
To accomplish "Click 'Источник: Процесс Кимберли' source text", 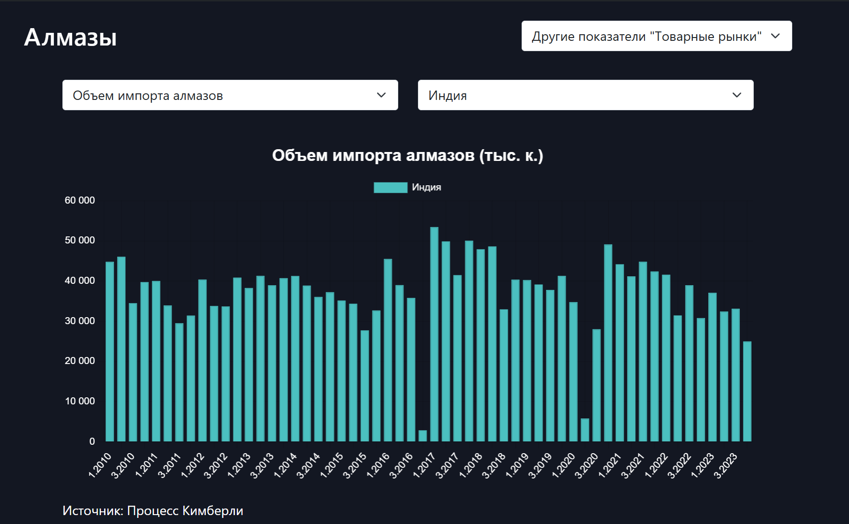I will click(x=153, y=510).
